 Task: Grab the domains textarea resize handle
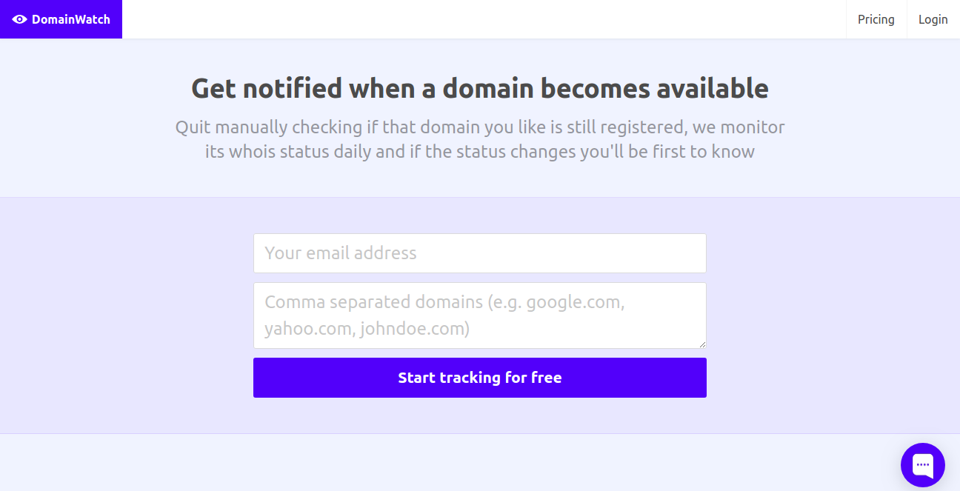701,344
